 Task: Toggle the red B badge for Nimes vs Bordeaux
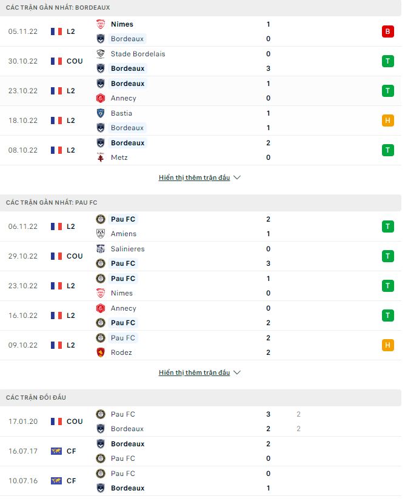pos(387,31)
